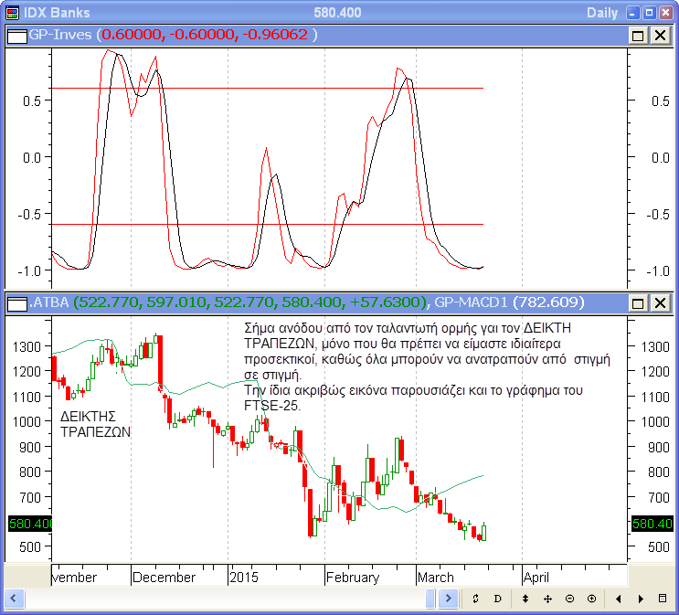Viewport: 679px width, 615px height.
Task: Click the IDX Banks window application icon
Action: [13, 13]
